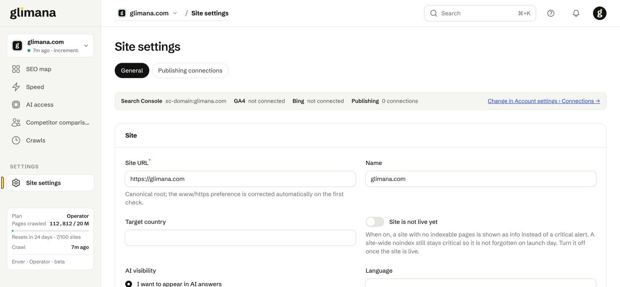The image size is (620, 287).
Task: Click the Competitor comparison people icon
Action: tap(16, 122)
